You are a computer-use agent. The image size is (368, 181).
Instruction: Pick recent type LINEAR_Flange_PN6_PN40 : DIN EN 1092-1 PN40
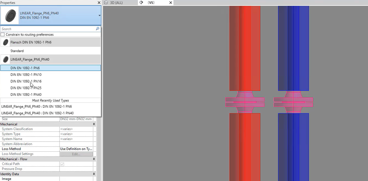point(51,113)
